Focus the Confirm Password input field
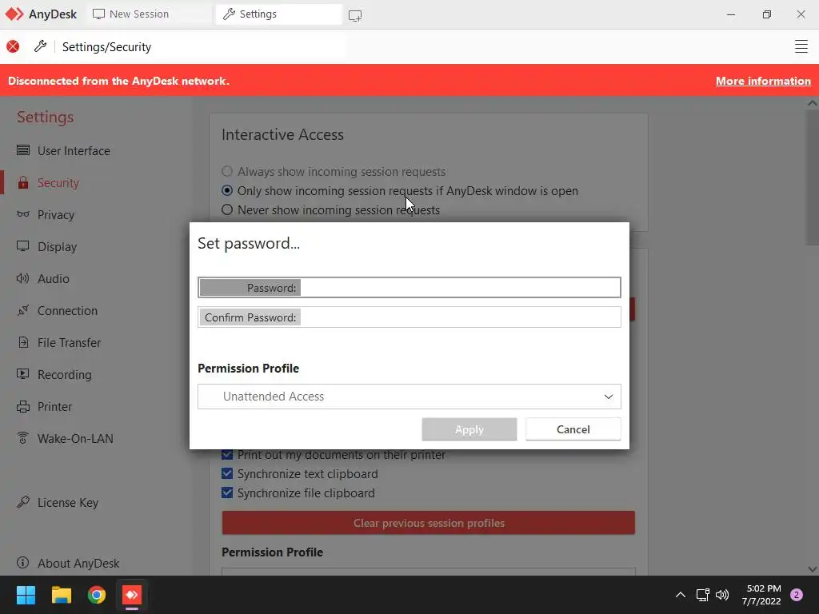This screenshot has width=819, height=614. tap(409, 317)
